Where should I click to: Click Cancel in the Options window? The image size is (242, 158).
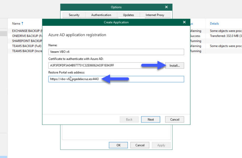pos(140,145)
